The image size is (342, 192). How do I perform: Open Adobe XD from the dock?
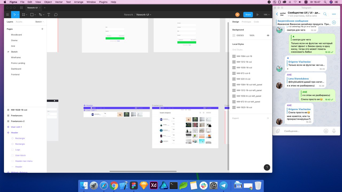[x=154, y=185]
